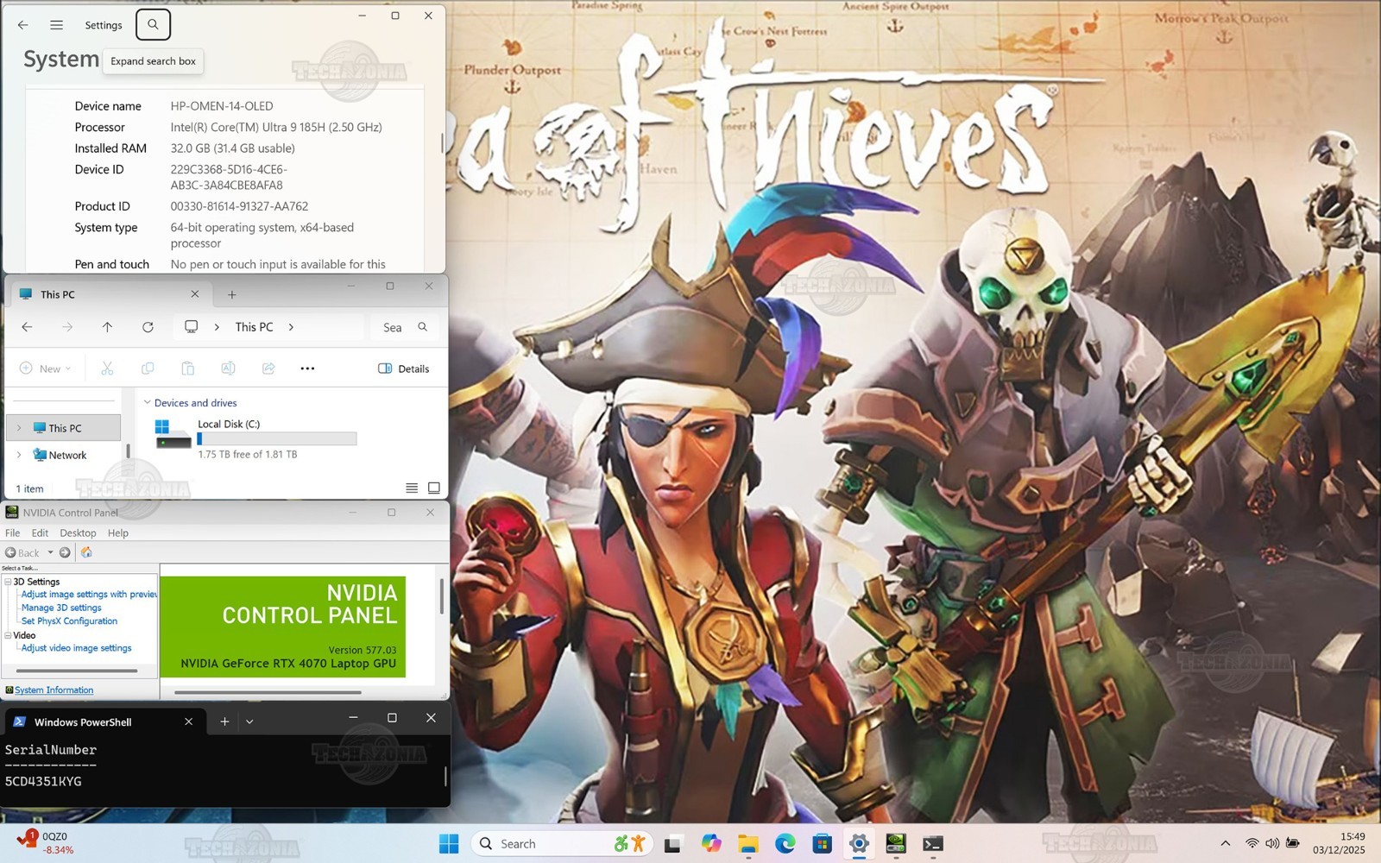The image size is (1381, 863).
Task: Open the Edit menu in NVIDIA Control Panel
Action: (x=40, y=533)
